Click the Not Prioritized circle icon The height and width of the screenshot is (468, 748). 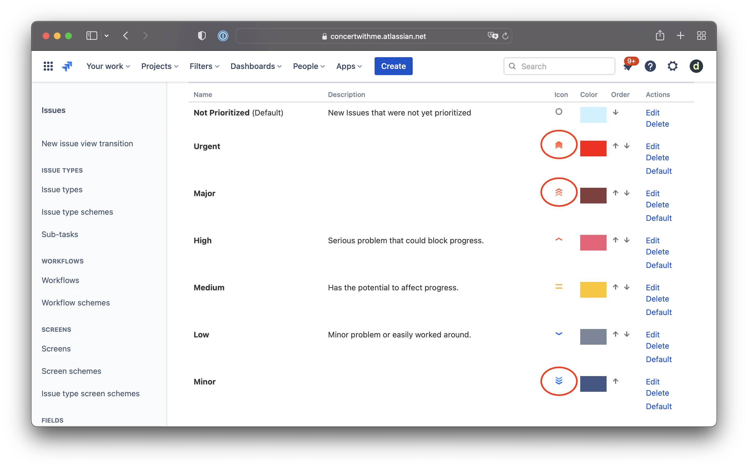[559, 112]
